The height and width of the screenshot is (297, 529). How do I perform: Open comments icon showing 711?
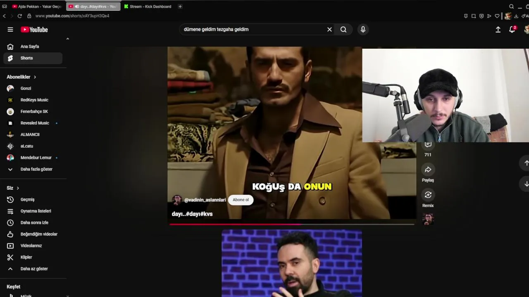tap(428, 145)
